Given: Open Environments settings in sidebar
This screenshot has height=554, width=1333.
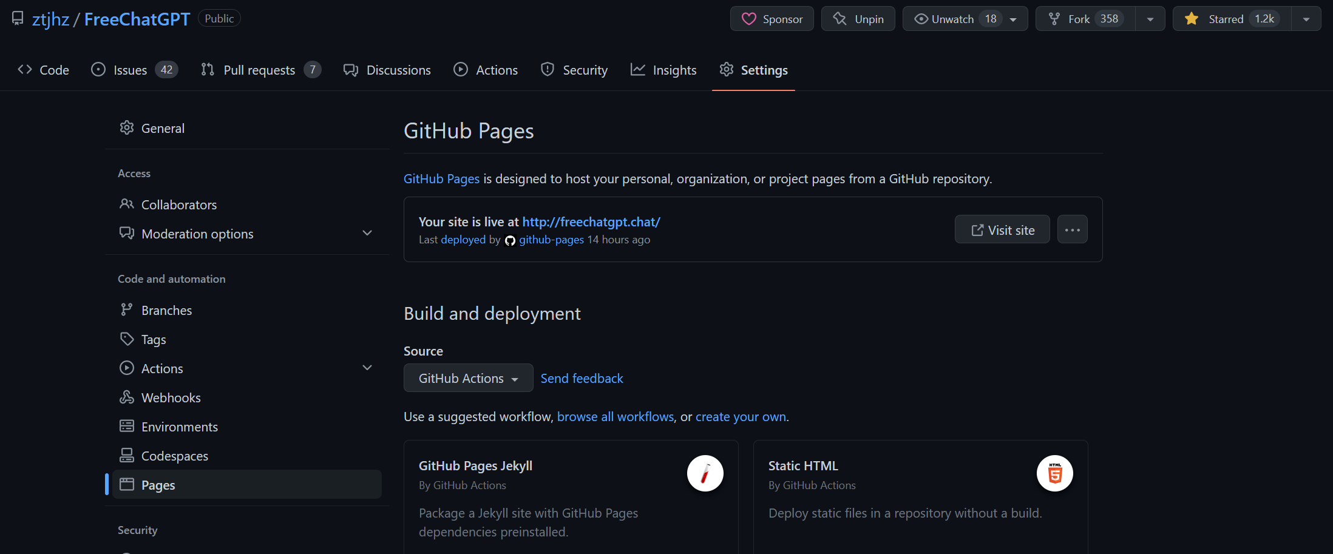Looking at the screenshot, I should pos(179,427).
